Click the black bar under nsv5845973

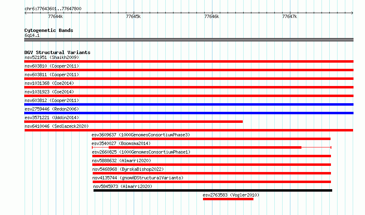[x=213, y=190]
